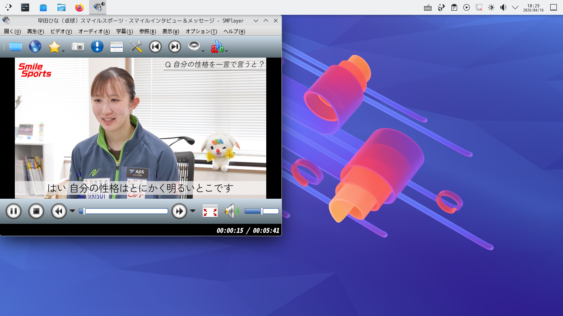563x316 pixels.
Task: Expand the abc subtitles dropdown arrow
Action: [x=227, y=51]
